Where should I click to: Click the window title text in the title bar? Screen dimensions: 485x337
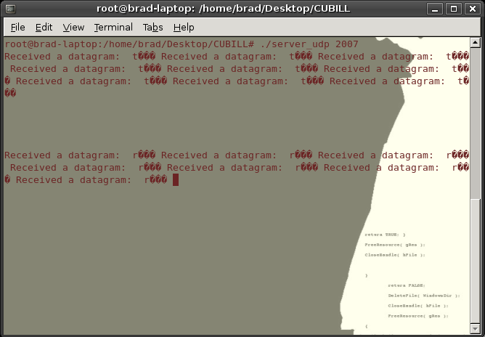[x=224, y=9]
